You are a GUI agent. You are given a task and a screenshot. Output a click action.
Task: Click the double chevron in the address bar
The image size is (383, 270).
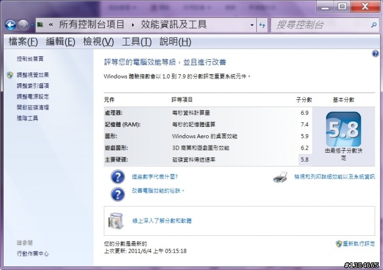click(x=51, y=25)
